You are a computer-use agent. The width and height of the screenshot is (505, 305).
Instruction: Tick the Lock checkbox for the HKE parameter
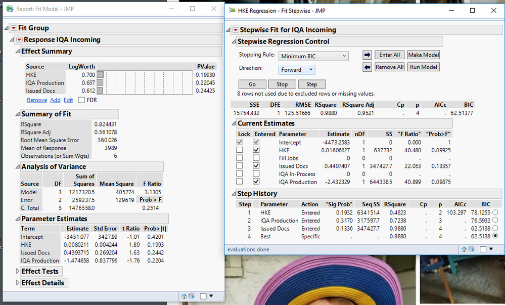coord(240,150)
